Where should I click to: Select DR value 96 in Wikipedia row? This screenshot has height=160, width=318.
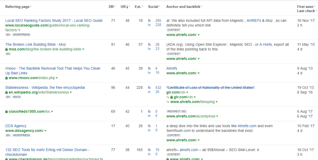pos(113,87)
